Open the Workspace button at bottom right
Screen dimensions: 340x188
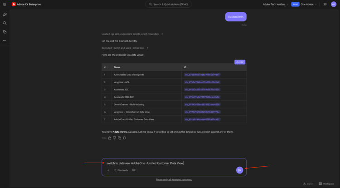(326, 184)
